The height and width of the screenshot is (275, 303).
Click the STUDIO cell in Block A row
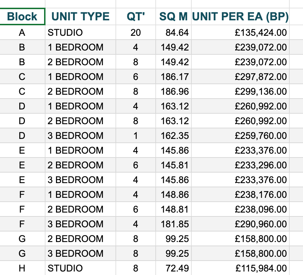[65, 33]
